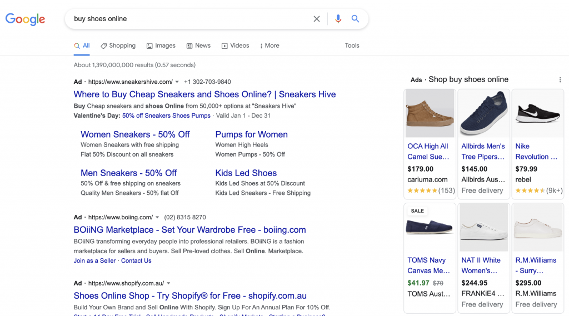Open 'Allbirds Men's Tree Pipers…' product title
Image resolution: width=569 pixels, height=316 pixels.
point(483,152)
